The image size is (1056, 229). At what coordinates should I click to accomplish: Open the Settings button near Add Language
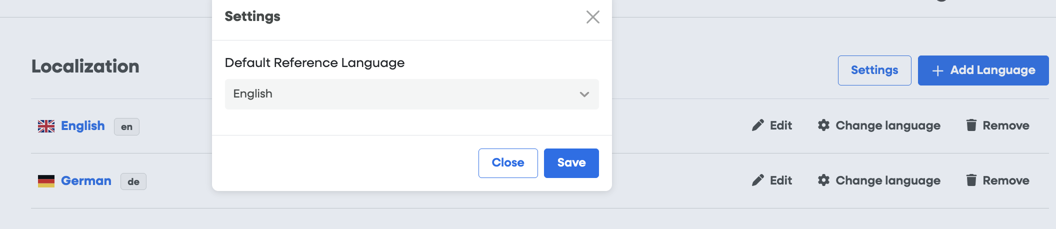[x=874, y=70]
